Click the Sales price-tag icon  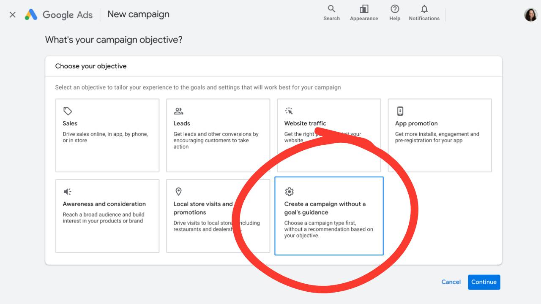point(68,111)
